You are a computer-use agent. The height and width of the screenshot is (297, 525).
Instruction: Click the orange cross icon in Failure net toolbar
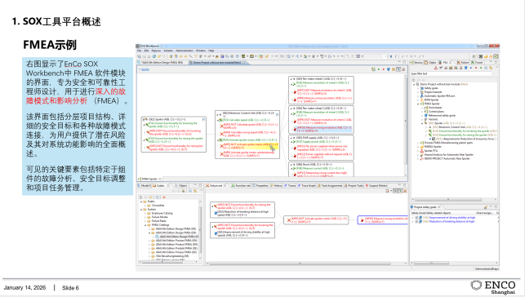[405, 191]
